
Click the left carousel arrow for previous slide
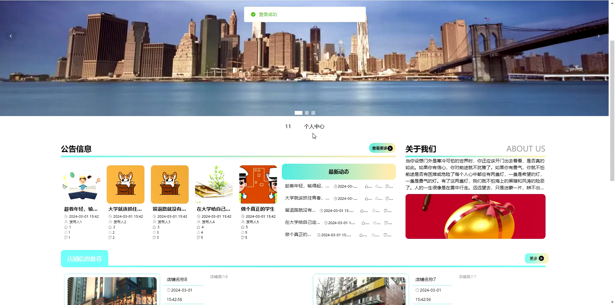click(11, 36)
